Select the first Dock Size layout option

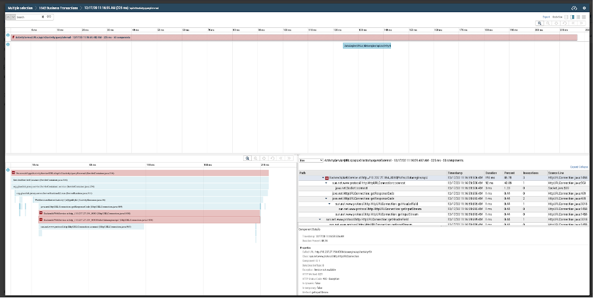point(565,17)
